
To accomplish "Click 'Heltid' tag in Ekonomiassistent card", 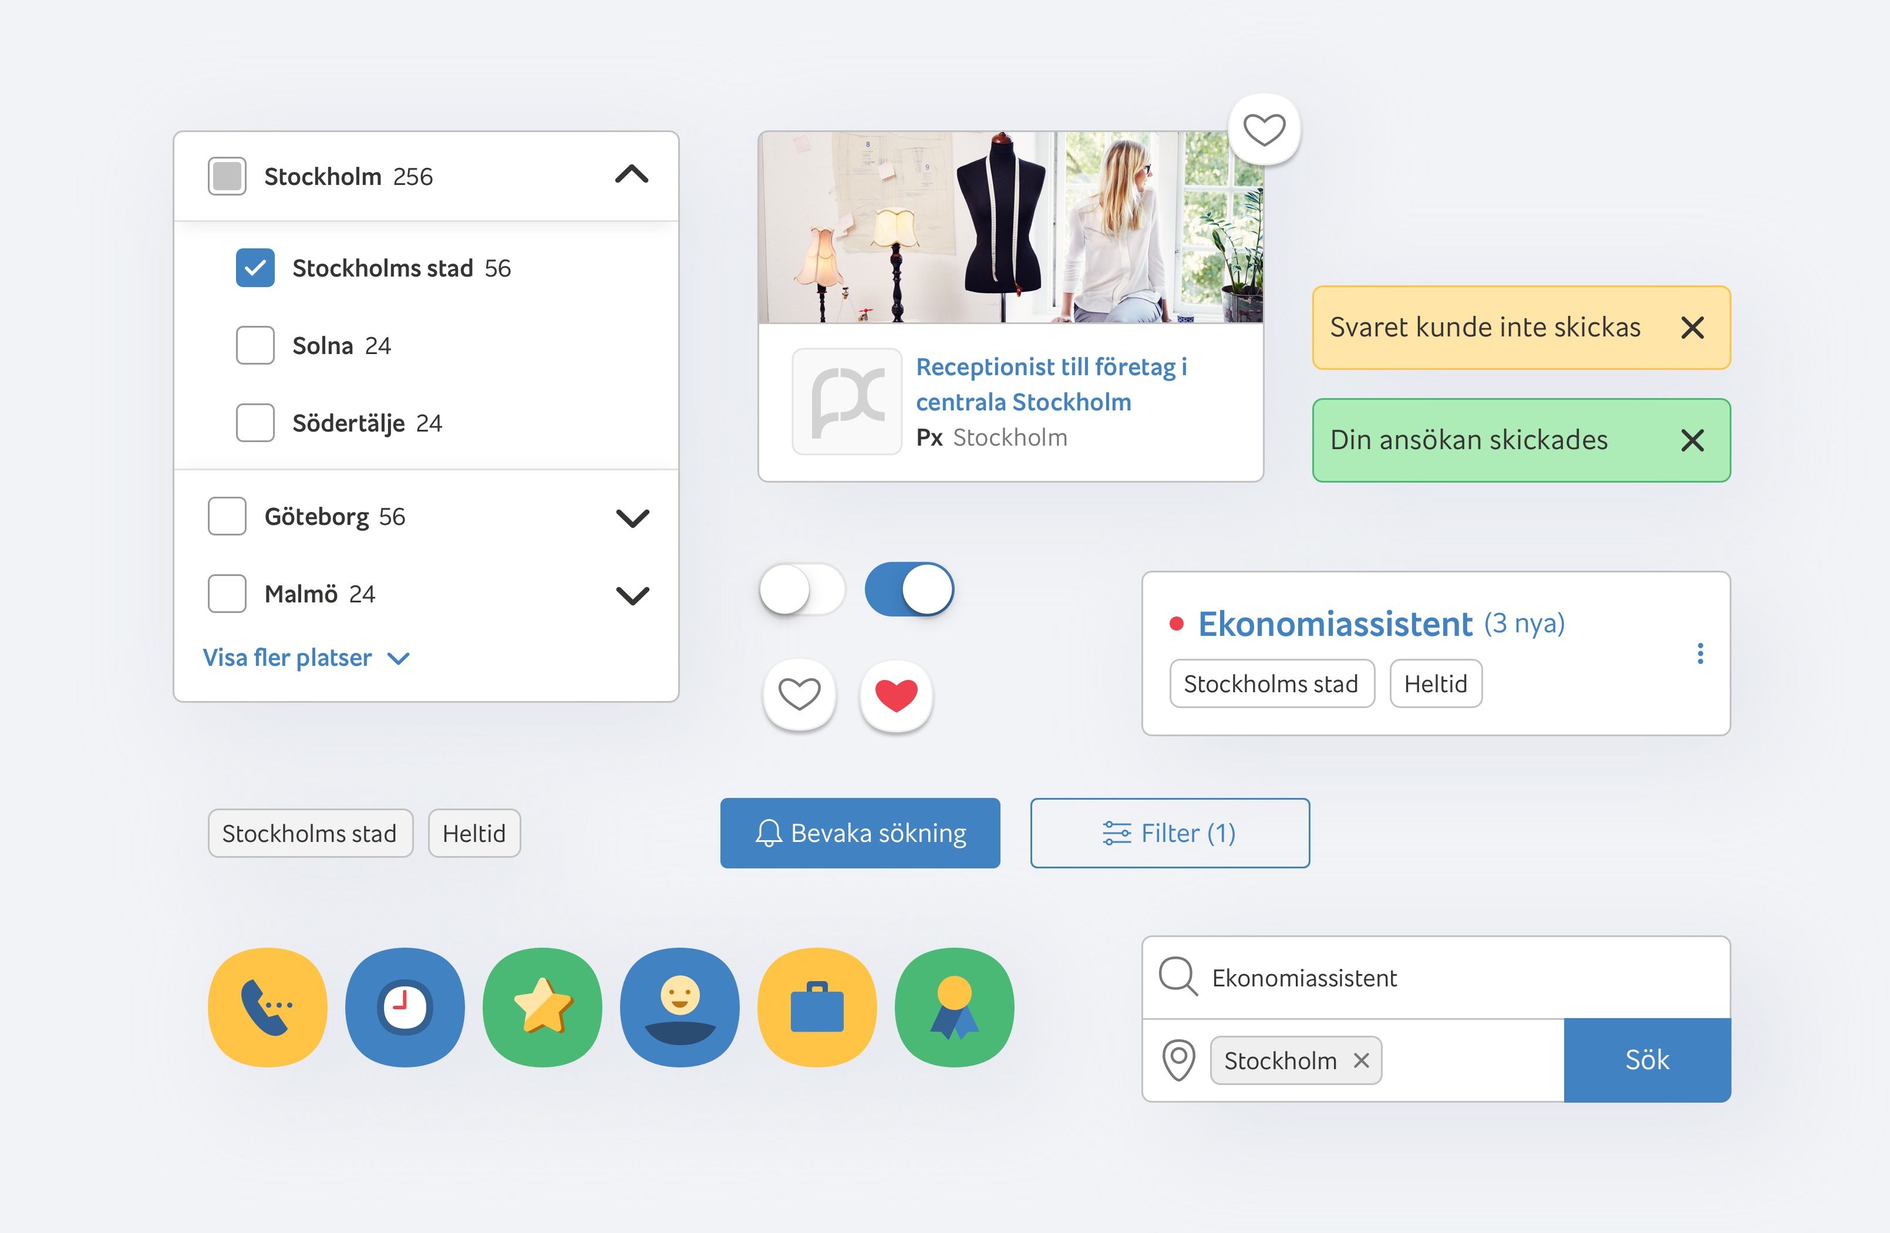I will coord(1436,683).
